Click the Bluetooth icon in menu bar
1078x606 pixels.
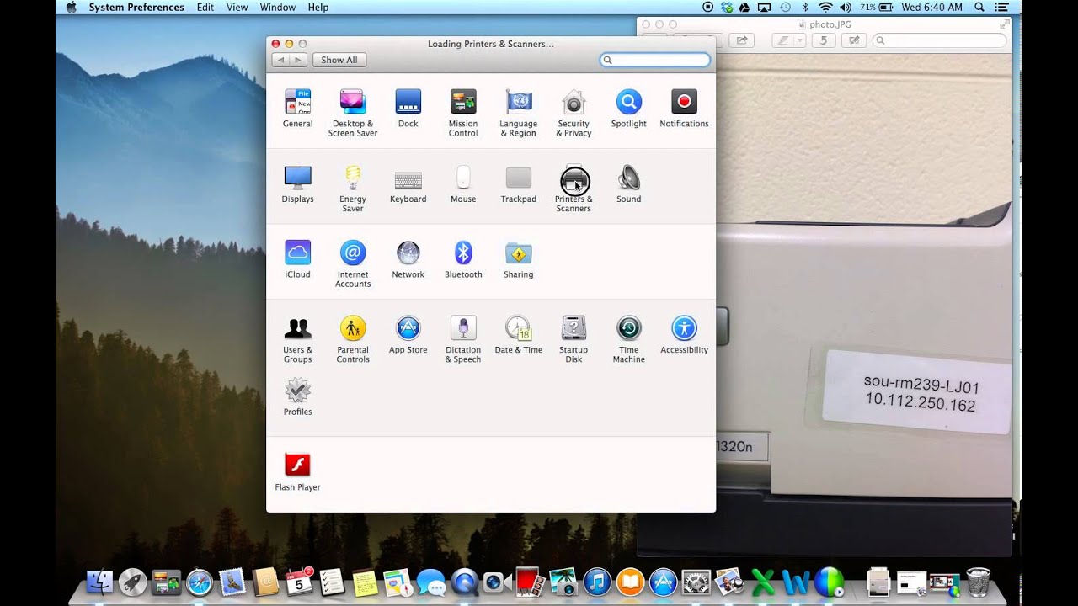[805, 8]
